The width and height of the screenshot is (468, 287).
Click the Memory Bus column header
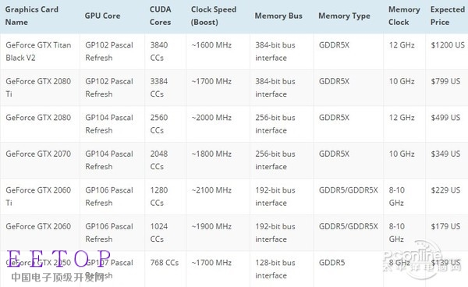tap(278, 16)
